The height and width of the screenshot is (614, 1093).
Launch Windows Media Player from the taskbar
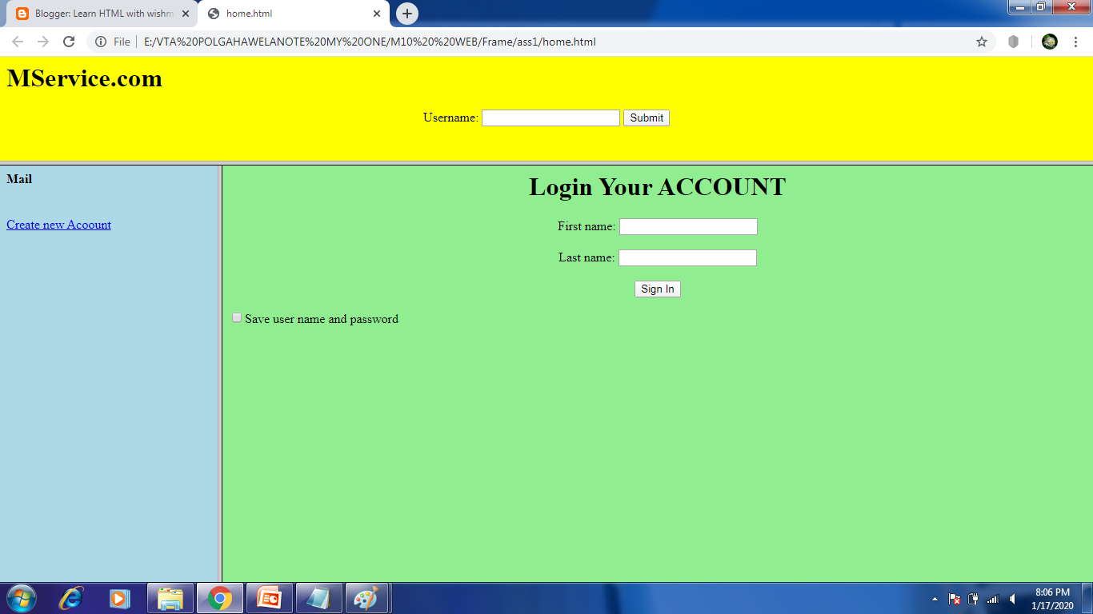(x=120, y=598)
